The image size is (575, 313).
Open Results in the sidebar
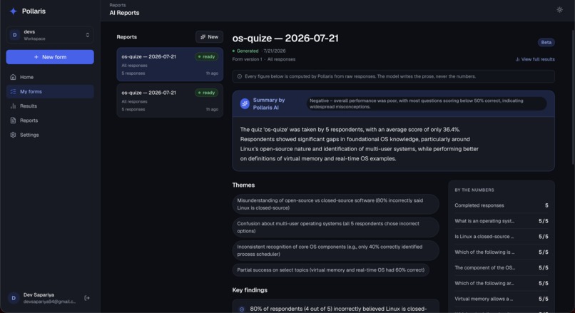coord(50,106)
